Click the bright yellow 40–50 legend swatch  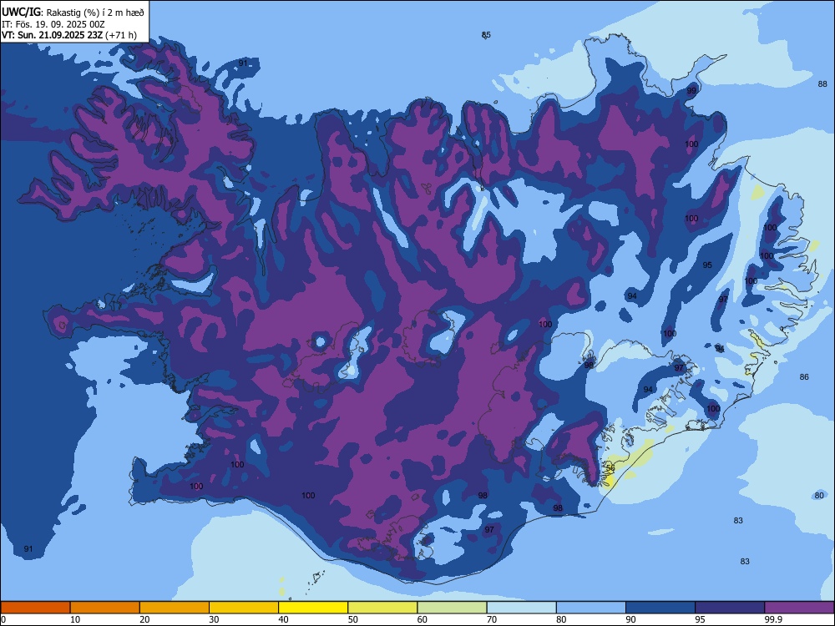313,608
